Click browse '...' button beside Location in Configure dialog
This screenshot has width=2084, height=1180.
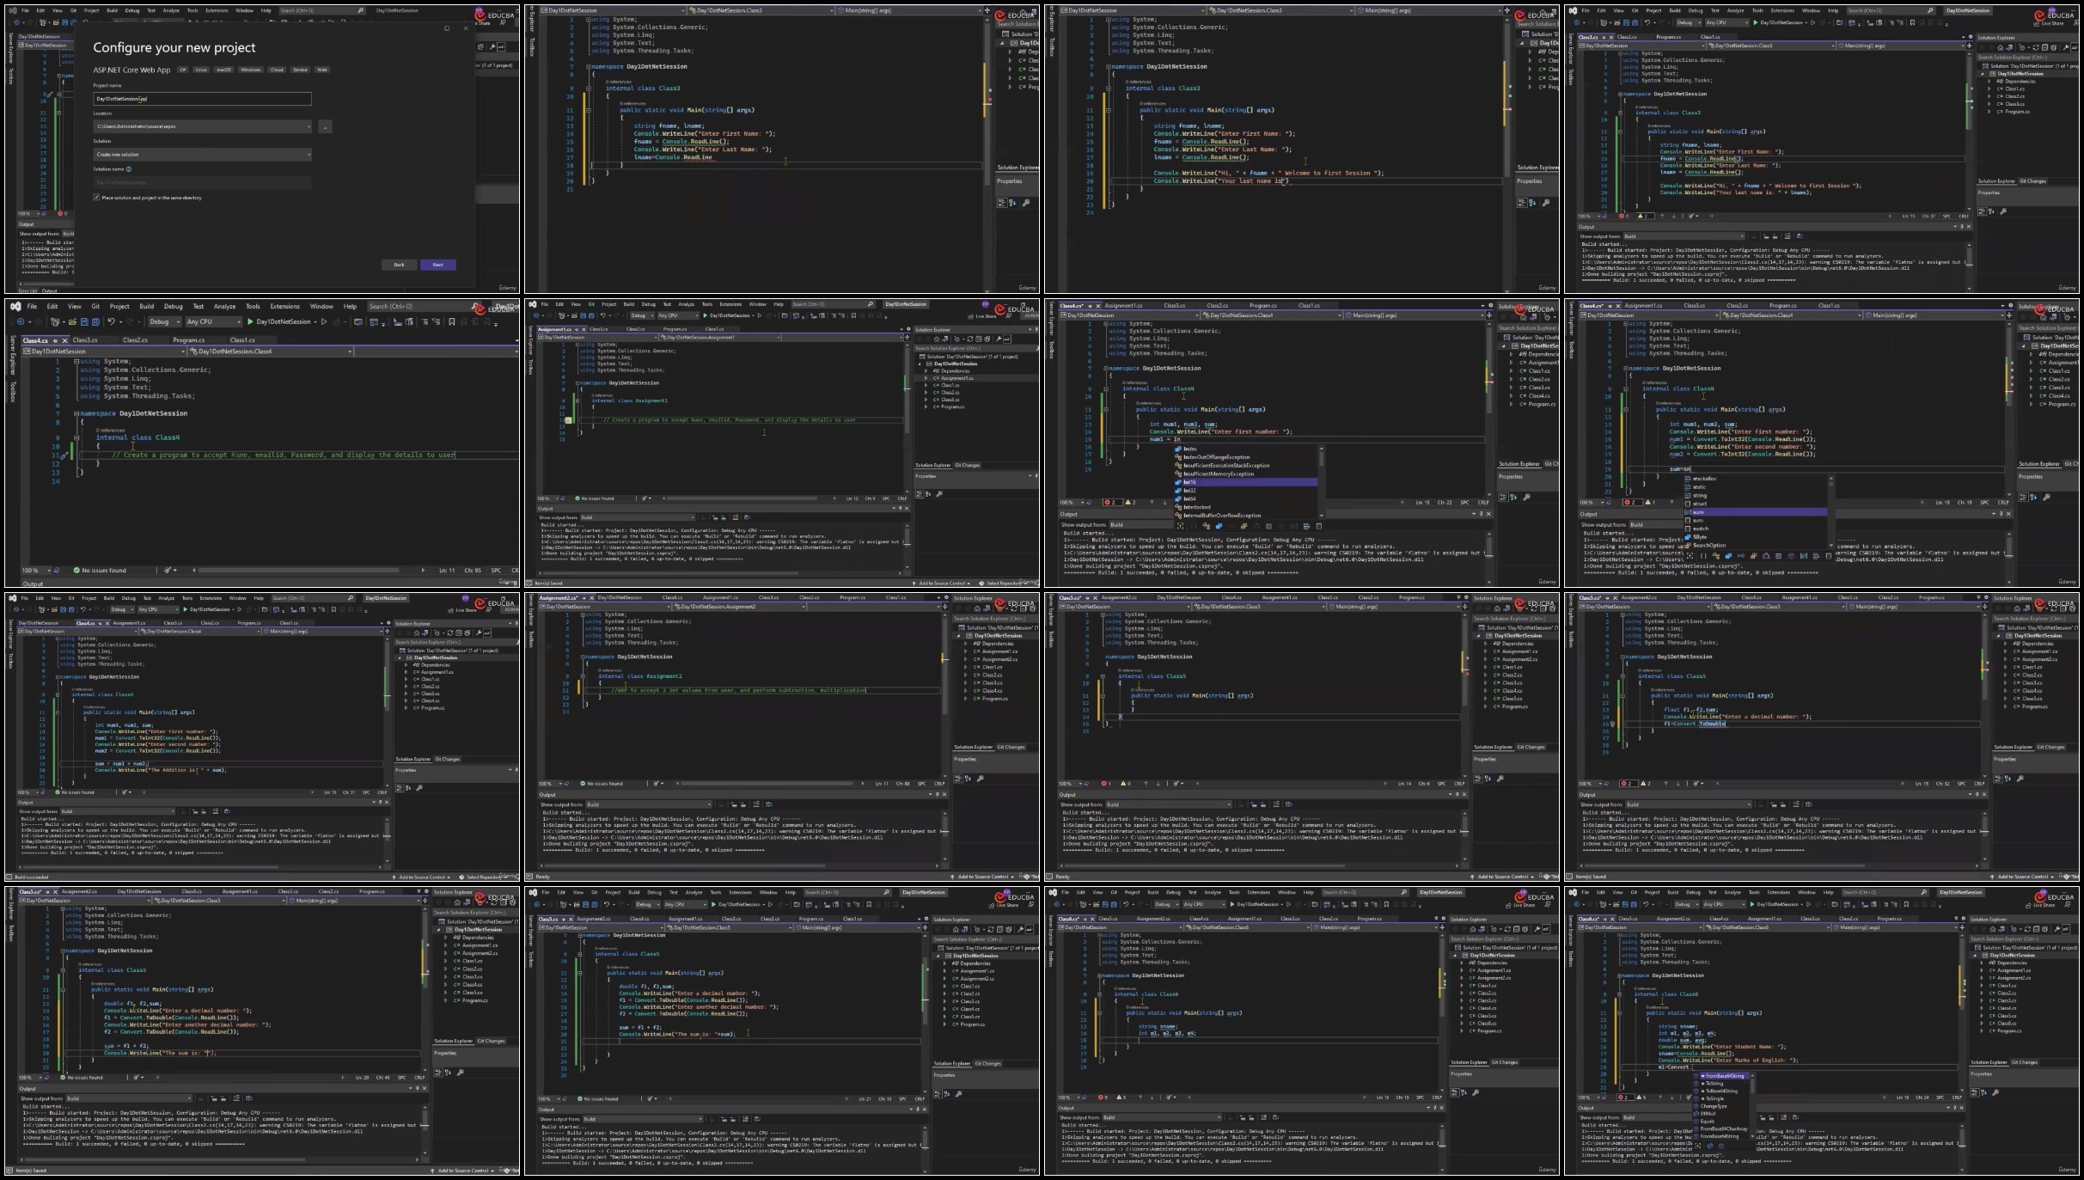pos(325,126)
